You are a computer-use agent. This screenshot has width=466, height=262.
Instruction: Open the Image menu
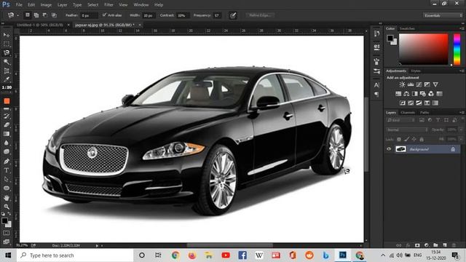pyautogui.click(x=46, y=5)
